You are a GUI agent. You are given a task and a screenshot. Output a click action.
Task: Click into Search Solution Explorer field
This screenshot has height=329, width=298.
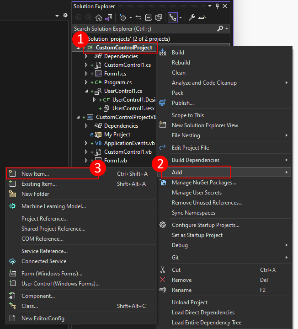coord(144,28)
